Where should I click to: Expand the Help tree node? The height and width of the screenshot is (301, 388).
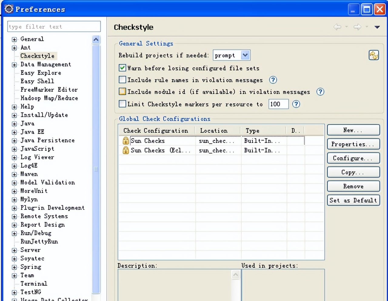(x=14, y=107)
